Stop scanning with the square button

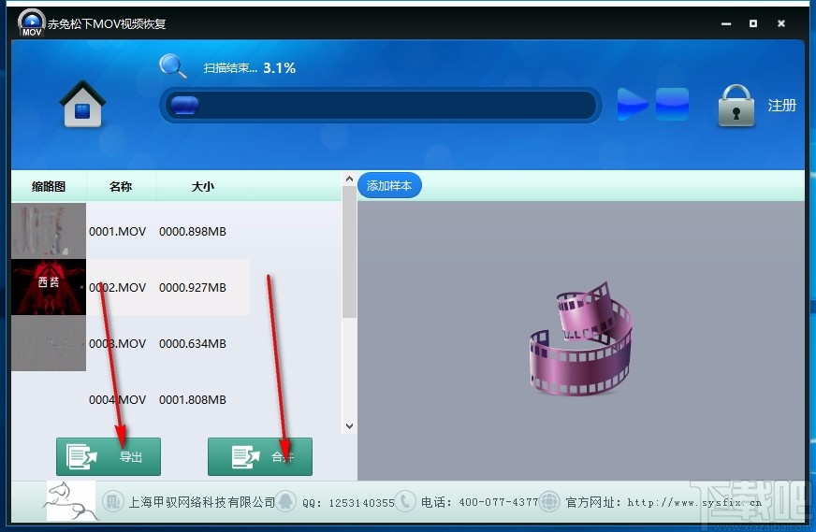tap(672, 104)
